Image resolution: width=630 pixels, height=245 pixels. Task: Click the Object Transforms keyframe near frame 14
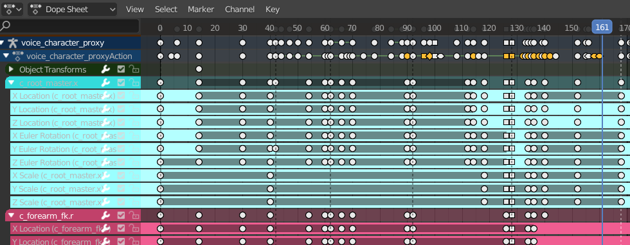point(199,69)
